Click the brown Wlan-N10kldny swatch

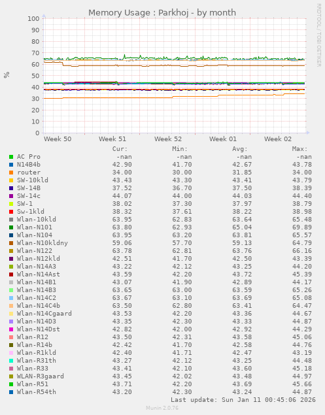[11, 243]
